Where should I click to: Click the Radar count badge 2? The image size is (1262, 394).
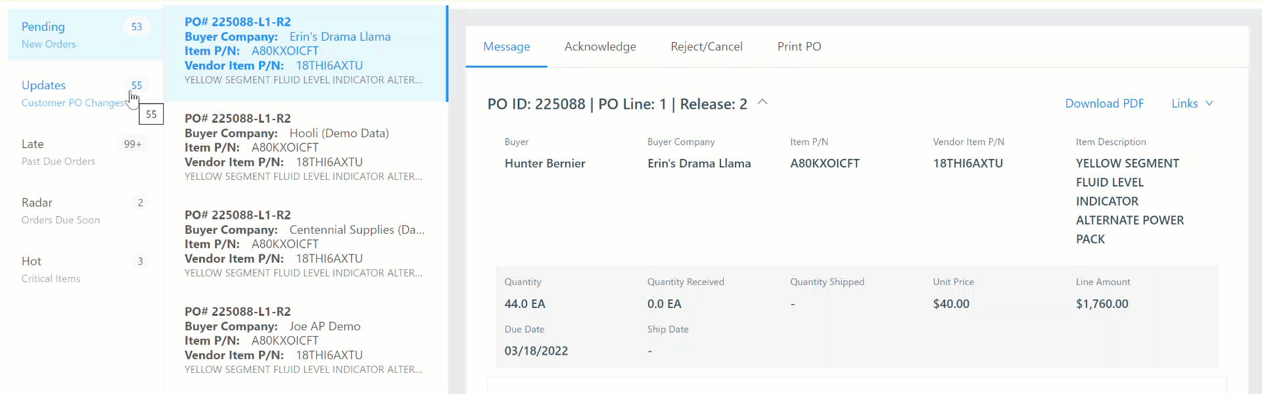[140, 202]
